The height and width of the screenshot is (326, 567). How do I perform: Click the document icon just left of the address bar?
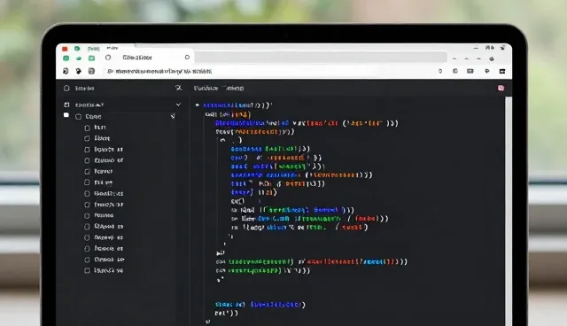tap(91, 71)
